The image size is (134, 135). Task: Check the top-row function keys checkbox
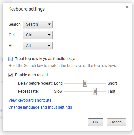point(11,59)
